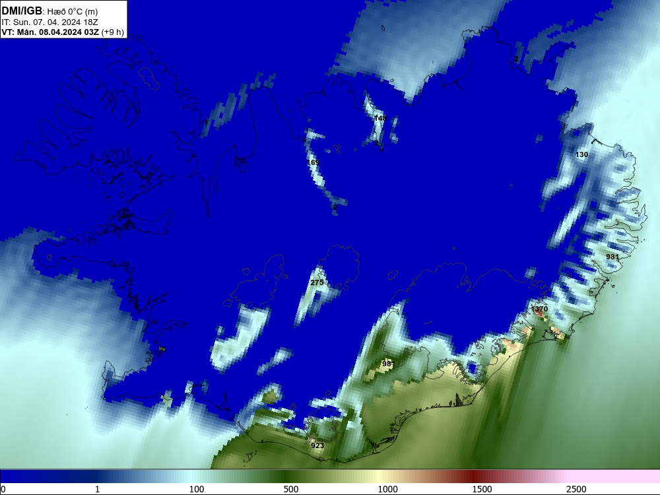Click the 1500 tick label on the color scale

tap(482, 489)
